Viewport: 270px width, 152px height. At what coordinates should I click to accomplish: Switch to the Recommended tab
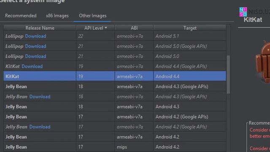21,16
